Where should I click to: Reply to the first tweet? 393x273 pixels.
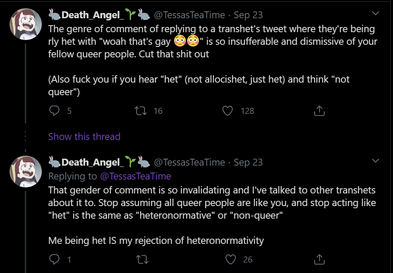[x=54, y=111]
